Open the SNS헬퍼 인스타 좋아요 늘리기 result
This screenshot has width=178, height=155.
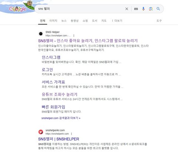88,41
